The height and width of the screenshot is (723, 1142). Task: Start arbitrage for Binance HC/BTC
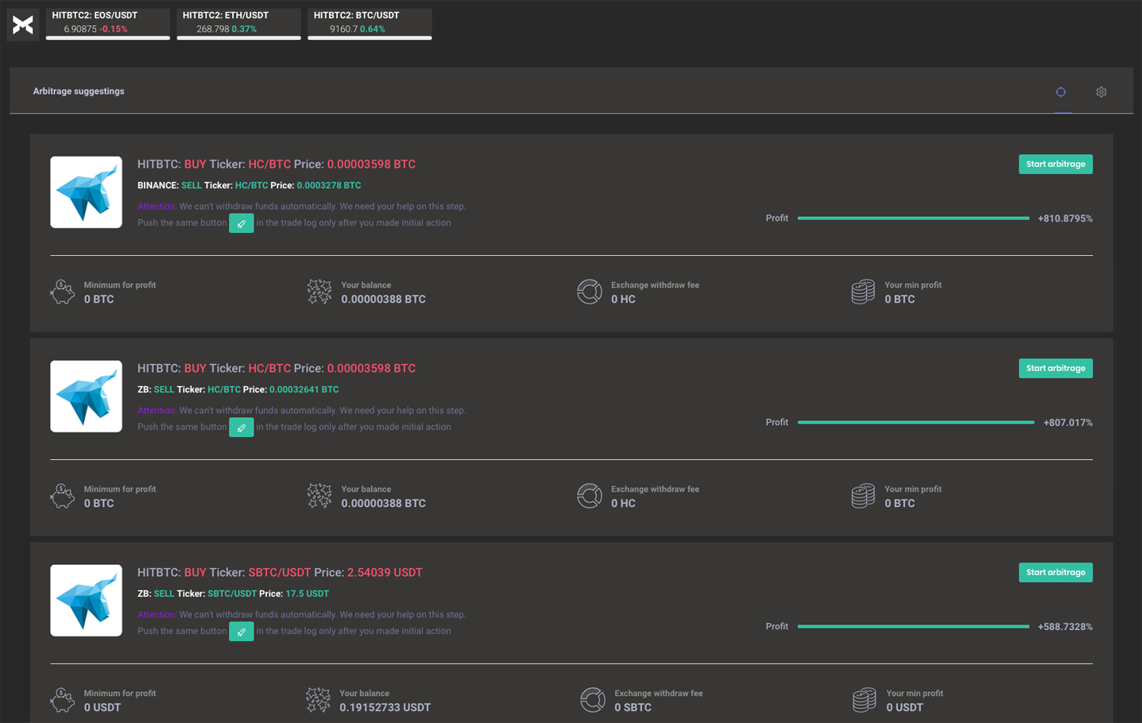pyautogui.click(x=1055, y=164)
